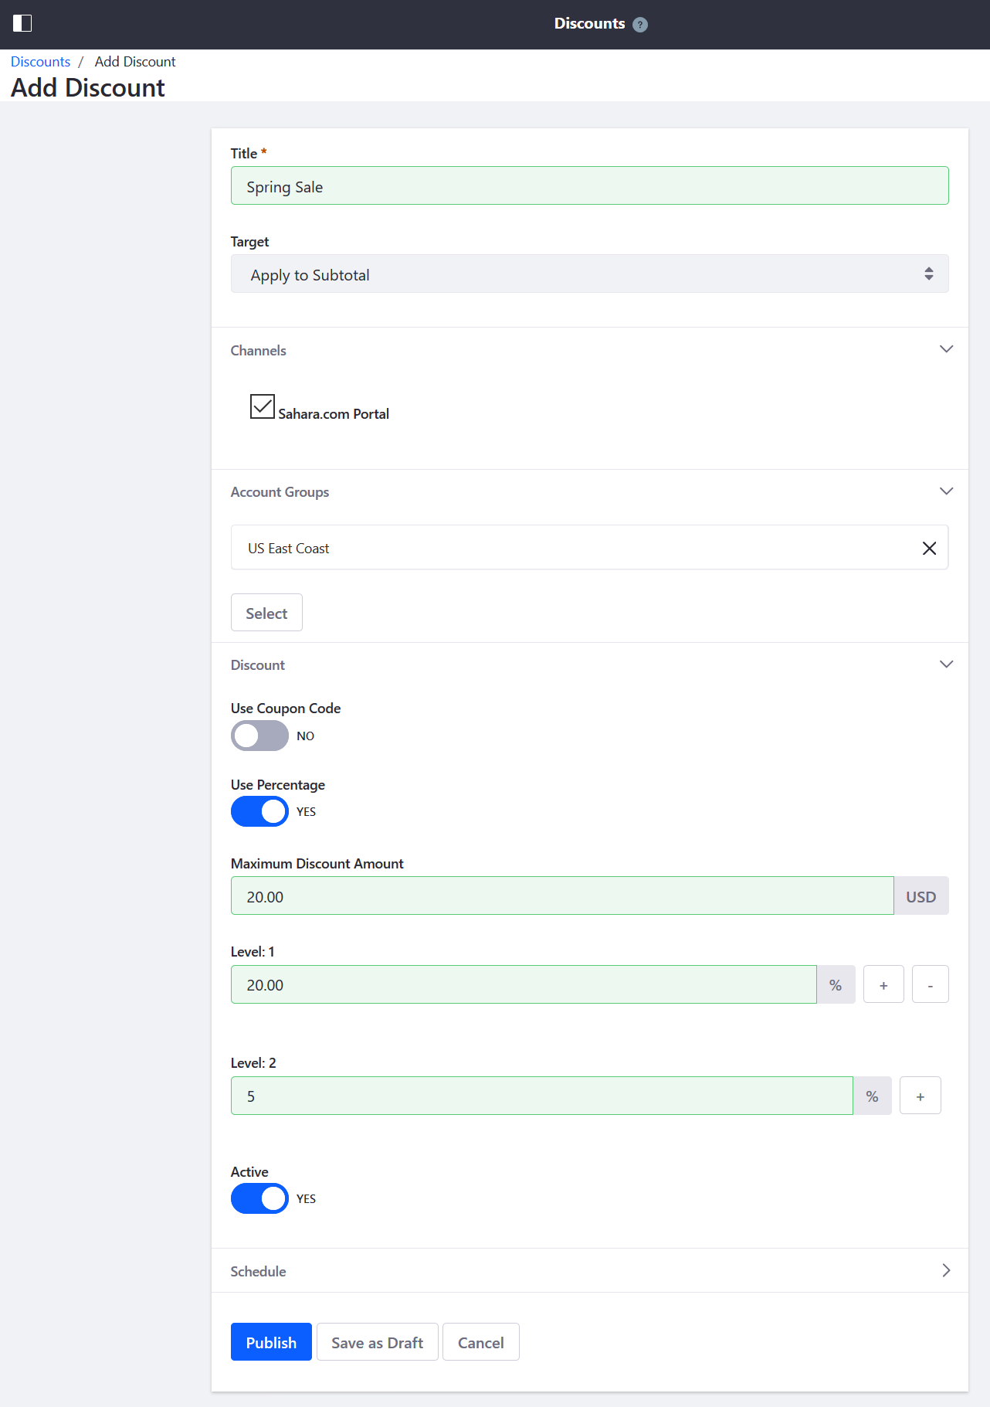Click the Sahara.com Portal label
This screenshot has height=1407, width=990.
(x=334, y=414)
